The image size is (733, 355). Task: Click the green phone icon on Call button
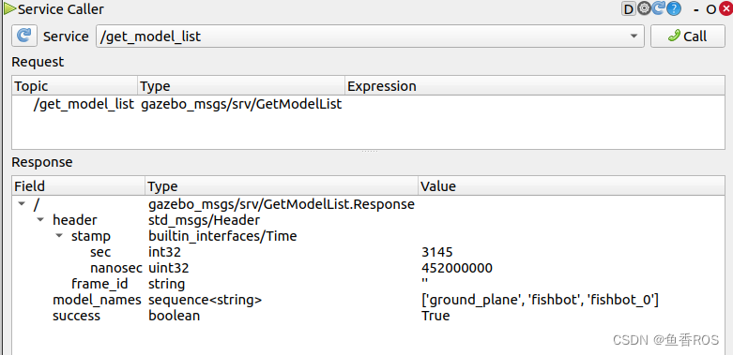coord(674,36)
